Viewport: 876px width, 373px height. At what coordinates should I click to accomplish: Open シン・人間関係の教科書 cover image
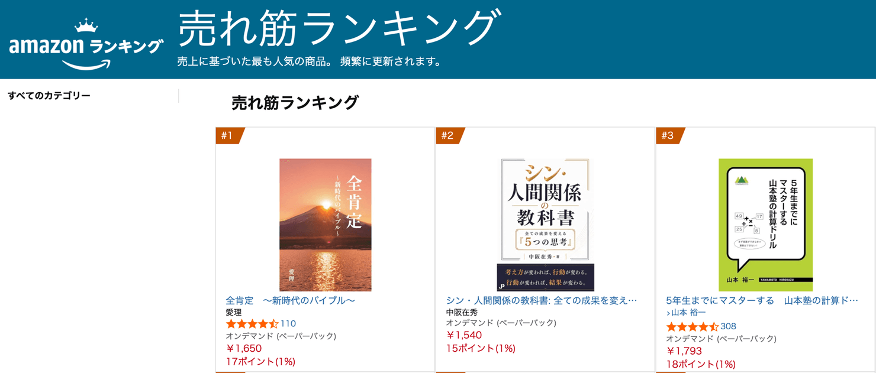click(x=545, y=225)
